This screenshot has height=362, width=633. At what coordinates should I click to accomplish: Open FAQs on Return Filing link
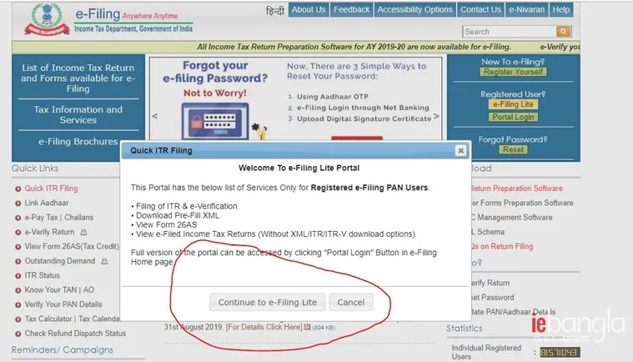(502, 247)
